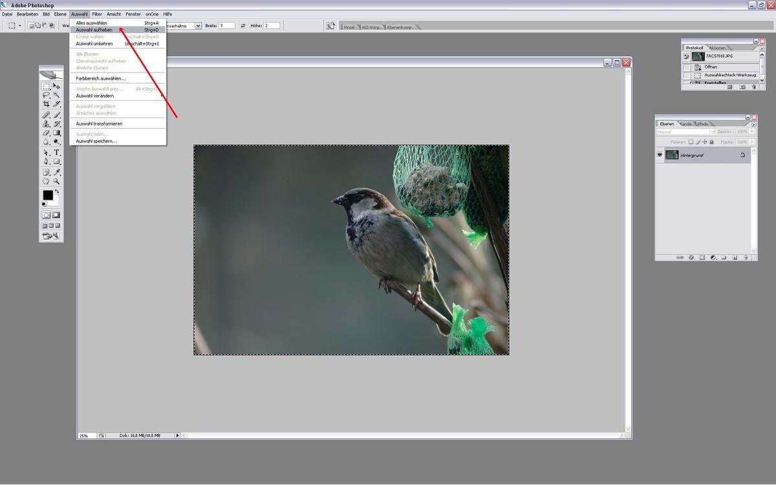This screenshot has height=485, width=776.
Task: Open the tool preset picker dropdown
Action: pos(19,26)
